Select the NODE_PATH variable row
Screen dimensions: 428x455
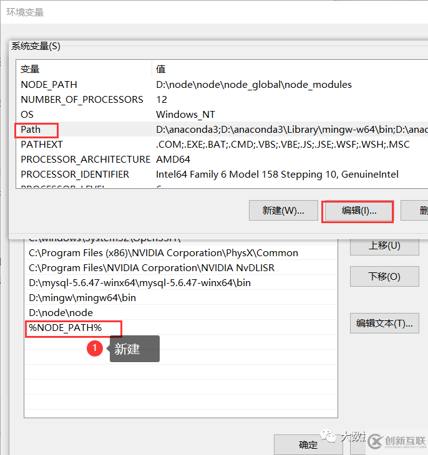[221, 85]
